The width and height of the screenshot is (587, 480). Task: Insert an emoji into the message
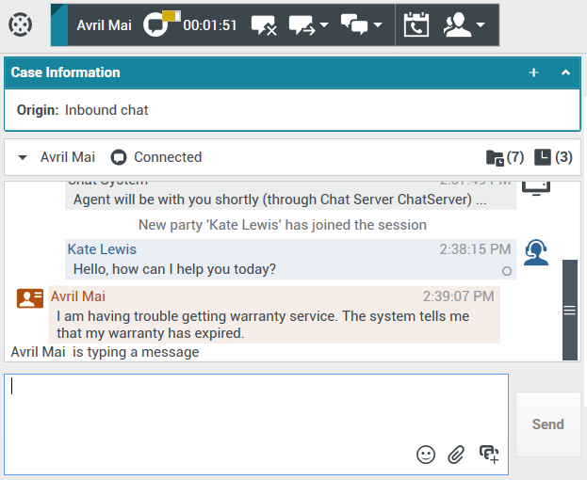pos(426,455)
